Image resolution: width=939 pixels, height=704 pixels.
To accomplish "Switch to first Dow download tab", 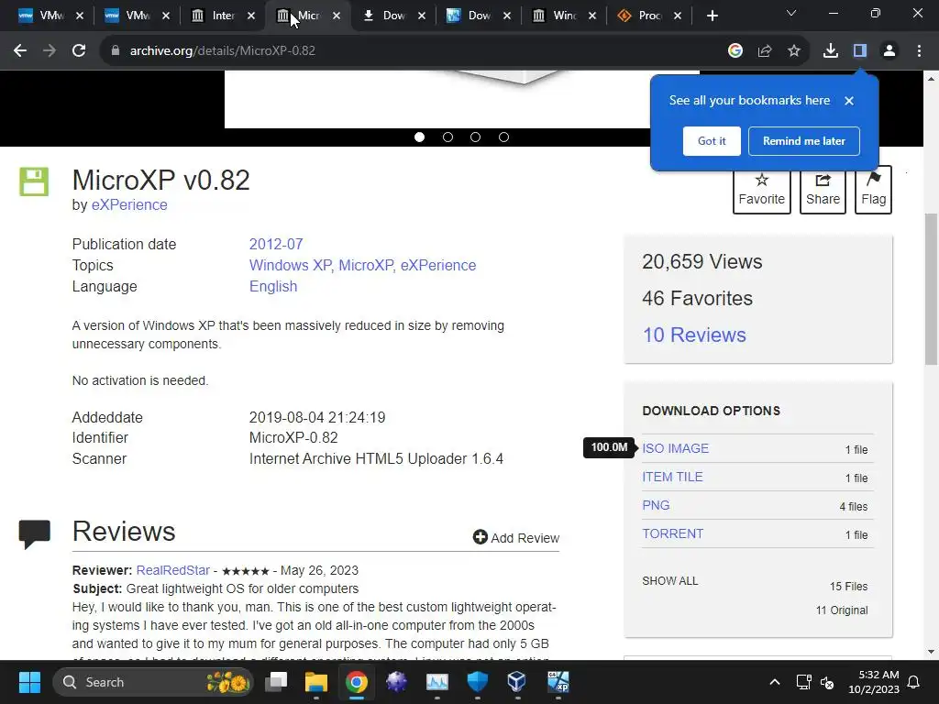I will (x=392, y=16).
